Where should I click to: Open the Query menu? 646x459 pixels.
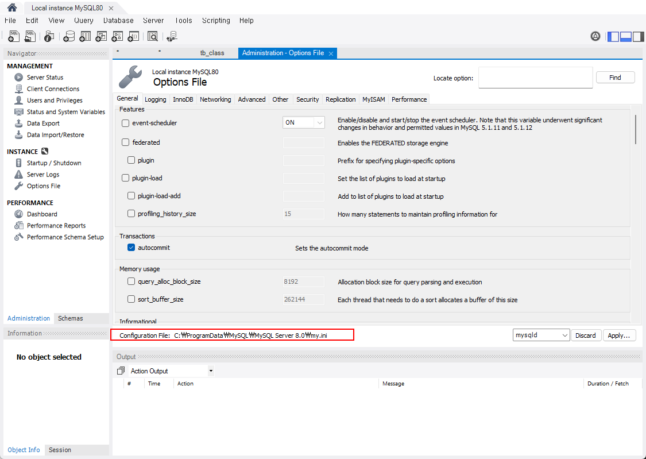(x=84, y=21)
